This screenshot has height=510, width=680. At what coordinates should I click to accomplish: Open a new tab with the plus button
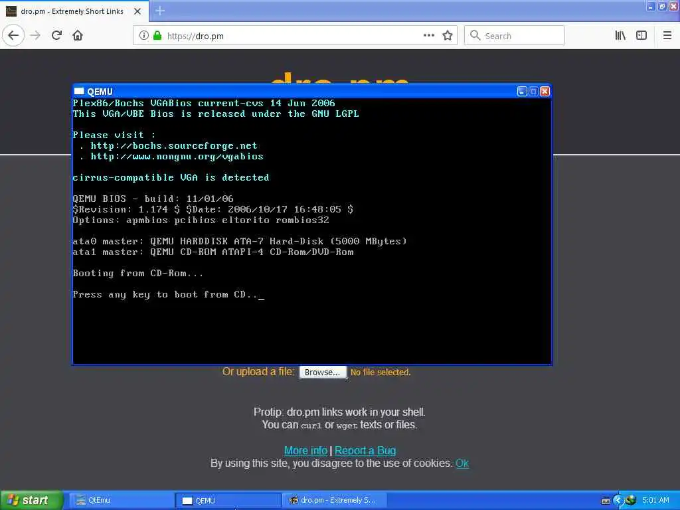(160, 11)
